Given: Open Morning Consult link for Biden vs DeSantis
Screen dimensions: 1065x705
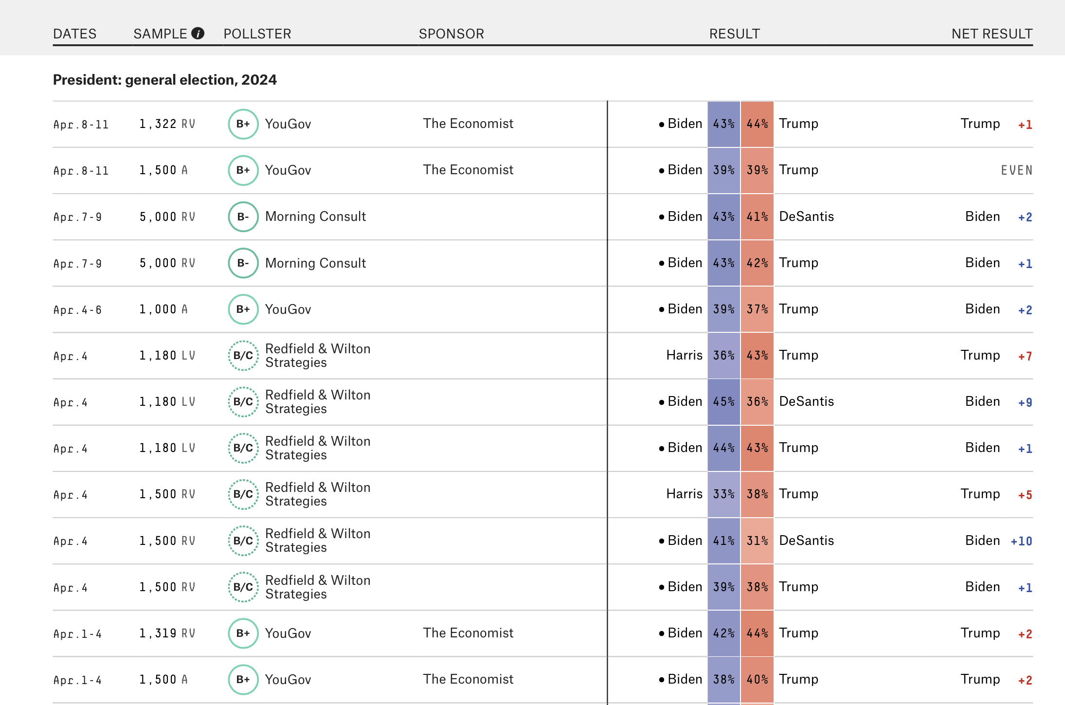Looking at the screenshot, I should (315, 217).
